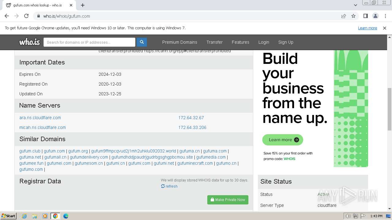This screenshot has width=392, height=220.
Task: Click the browser back arrow
Action: coord(7,16)
